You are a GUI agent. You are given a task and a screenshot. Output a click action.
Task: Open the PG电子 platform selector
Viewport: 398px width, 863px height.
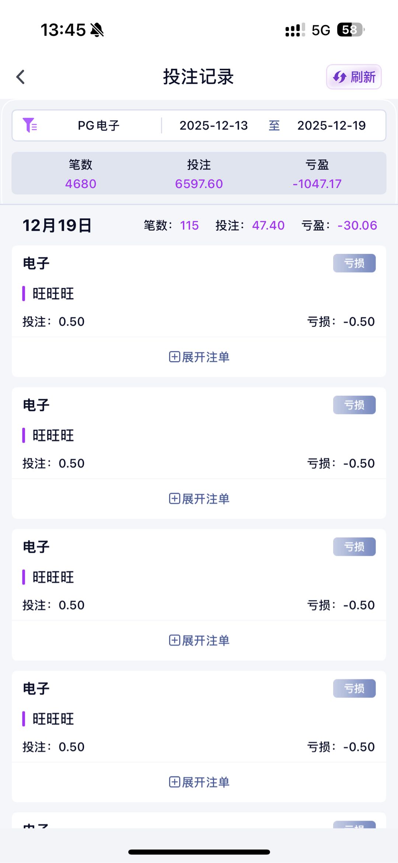[x=98, y=125]
